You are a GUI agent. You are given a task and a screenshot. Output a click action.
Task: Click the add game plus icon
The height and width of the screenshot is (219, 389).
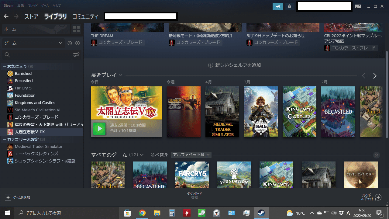(x=8, y=197)
